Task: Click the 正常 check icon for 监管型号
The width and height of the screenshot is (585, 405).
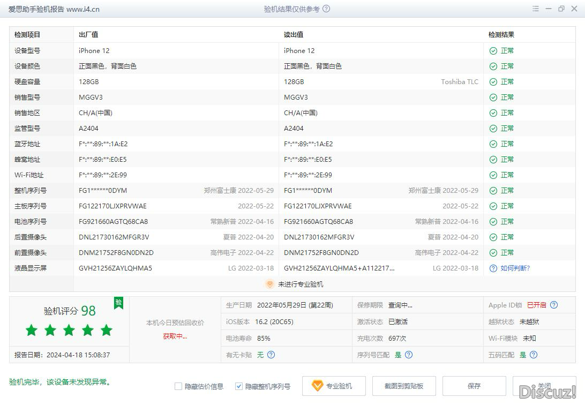Action: 493,129
